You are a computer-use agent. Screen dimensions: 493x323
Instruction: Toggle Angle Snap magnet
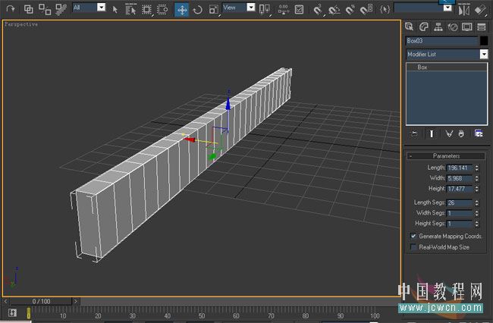334,10
